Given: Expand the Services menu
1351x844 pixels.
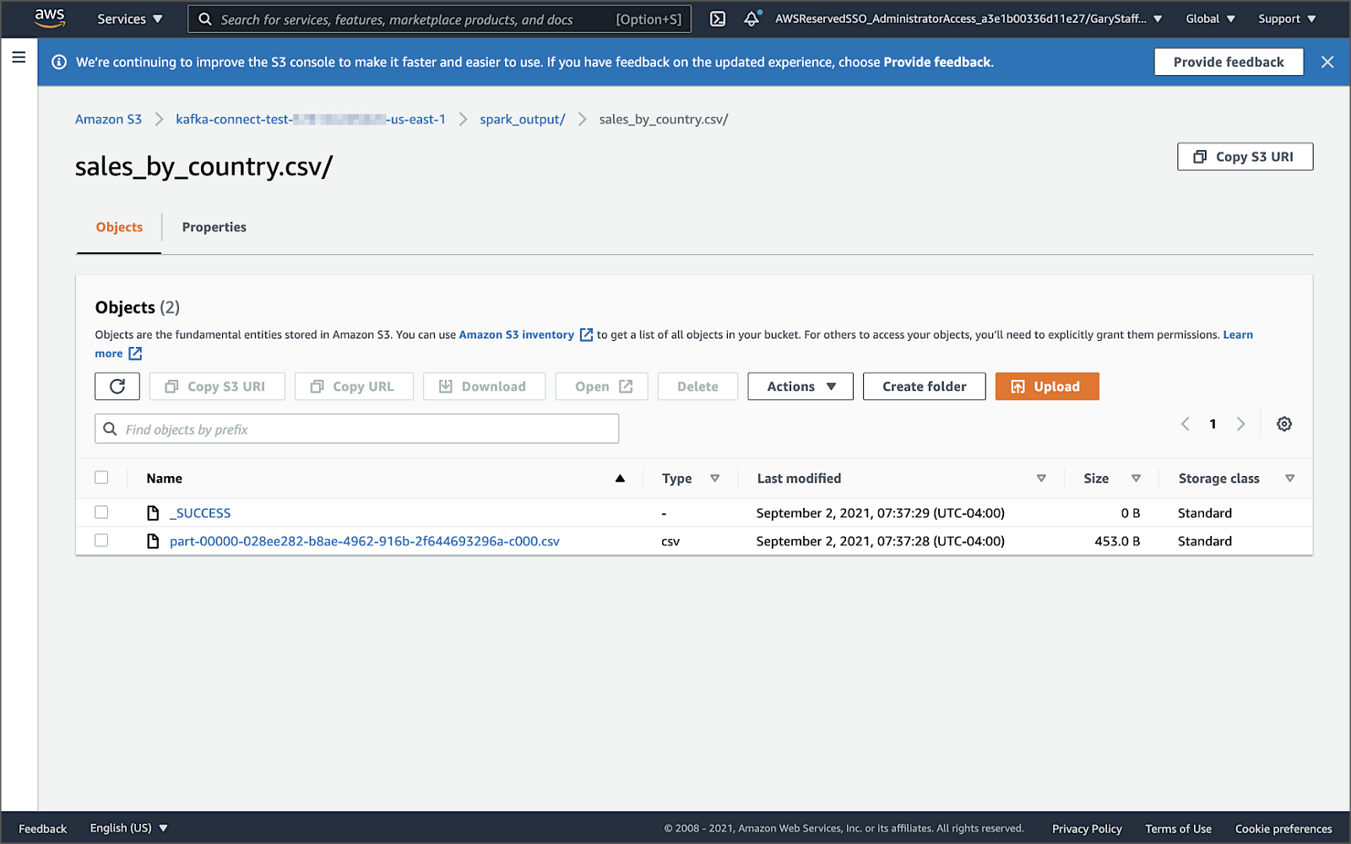Looking at the screenshot, I should pos(129,19).
